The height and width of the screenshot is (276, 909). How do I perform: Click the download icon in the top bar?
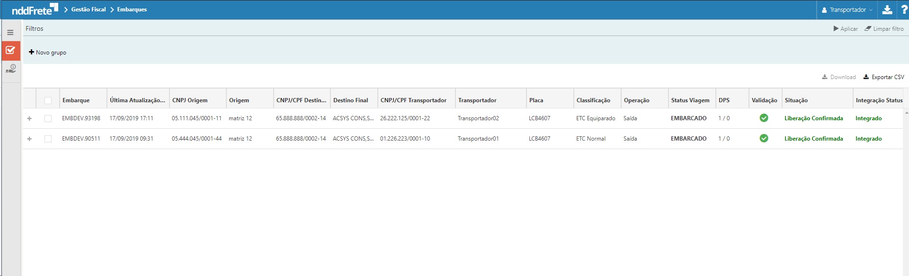coord(887,10)
